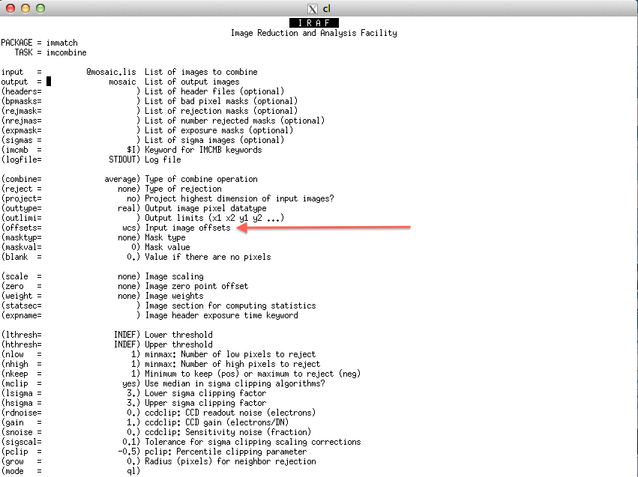The image size is (638, 477).
Task: Select the combine parameter value average
Action: (120, 179)
